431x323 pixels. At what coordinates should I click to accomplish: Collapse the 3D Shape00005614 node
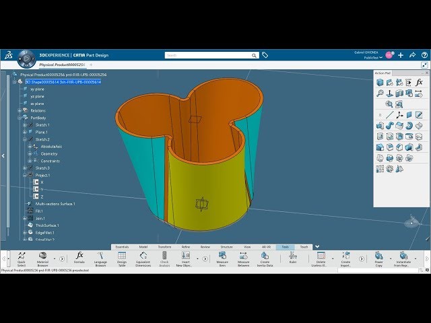(14, 82)
